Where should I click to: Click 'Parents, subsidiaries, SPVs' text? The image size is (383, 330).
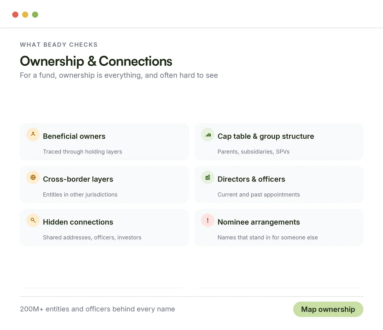click(254, 151)
